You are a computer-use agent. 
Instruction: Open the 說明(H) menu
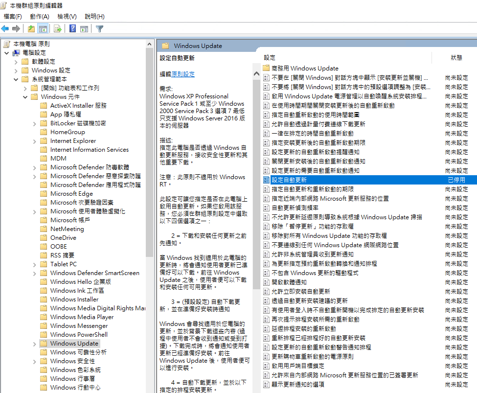click(x=94, y=17)
